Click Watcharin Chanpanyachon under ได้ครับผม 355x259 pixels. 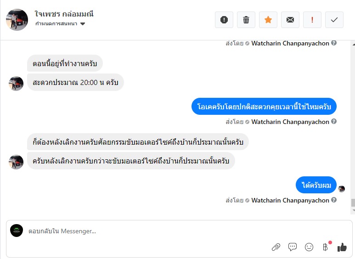coord(290,200)
